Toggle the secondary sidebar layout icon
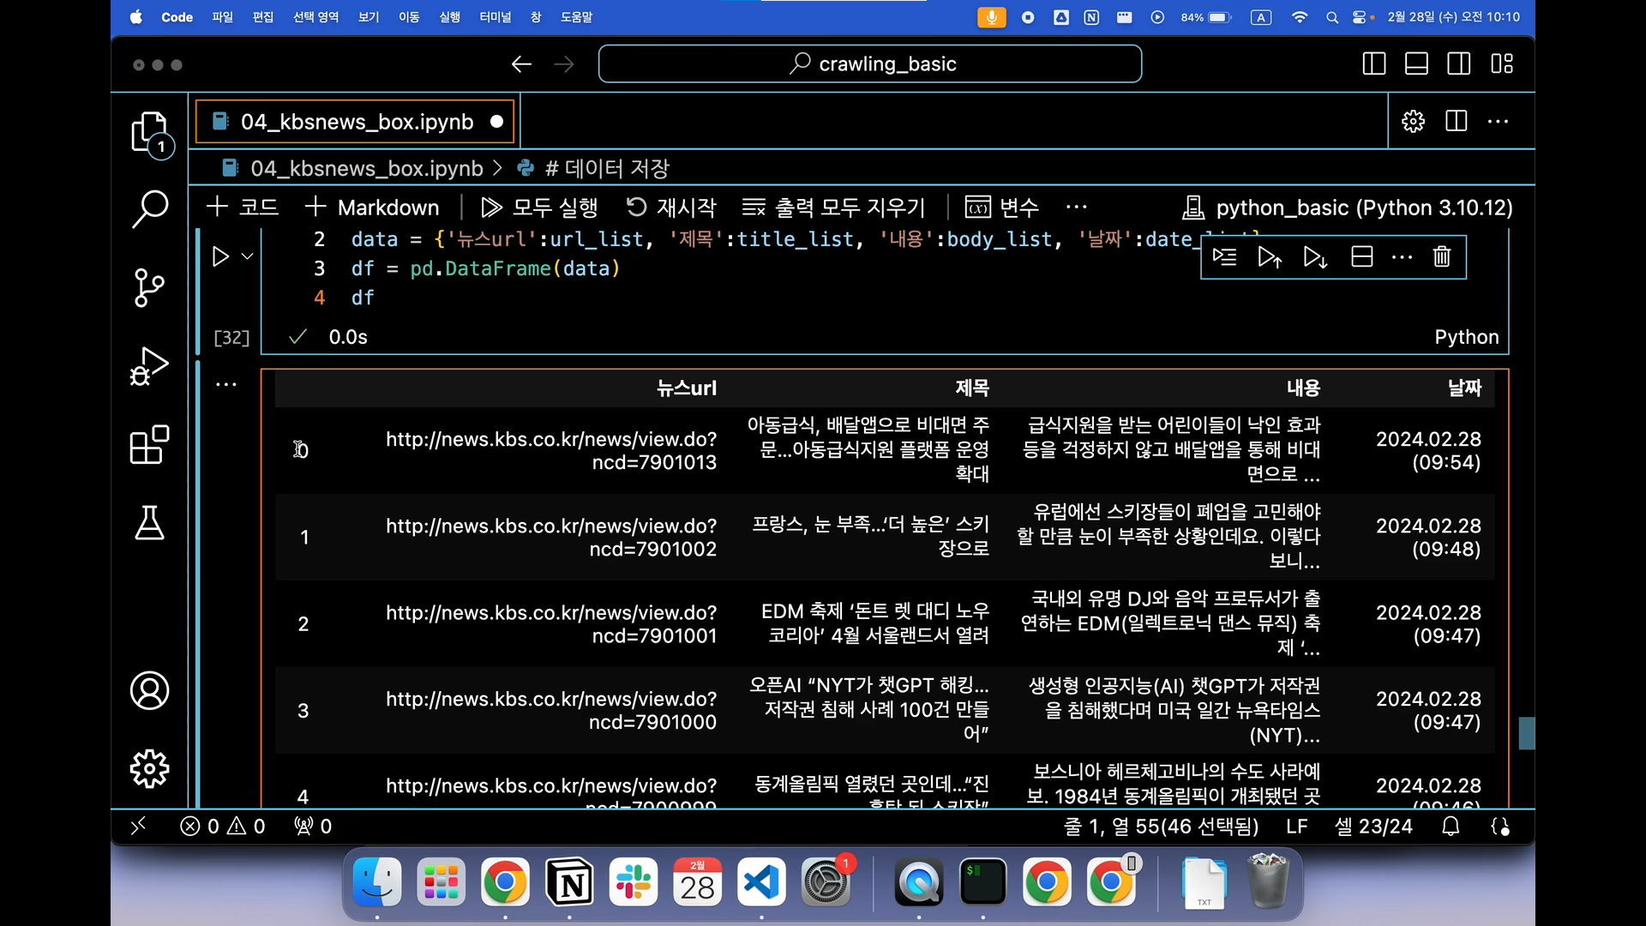The width and height of the screenshot is (1646, 926). click(1459, 64)
